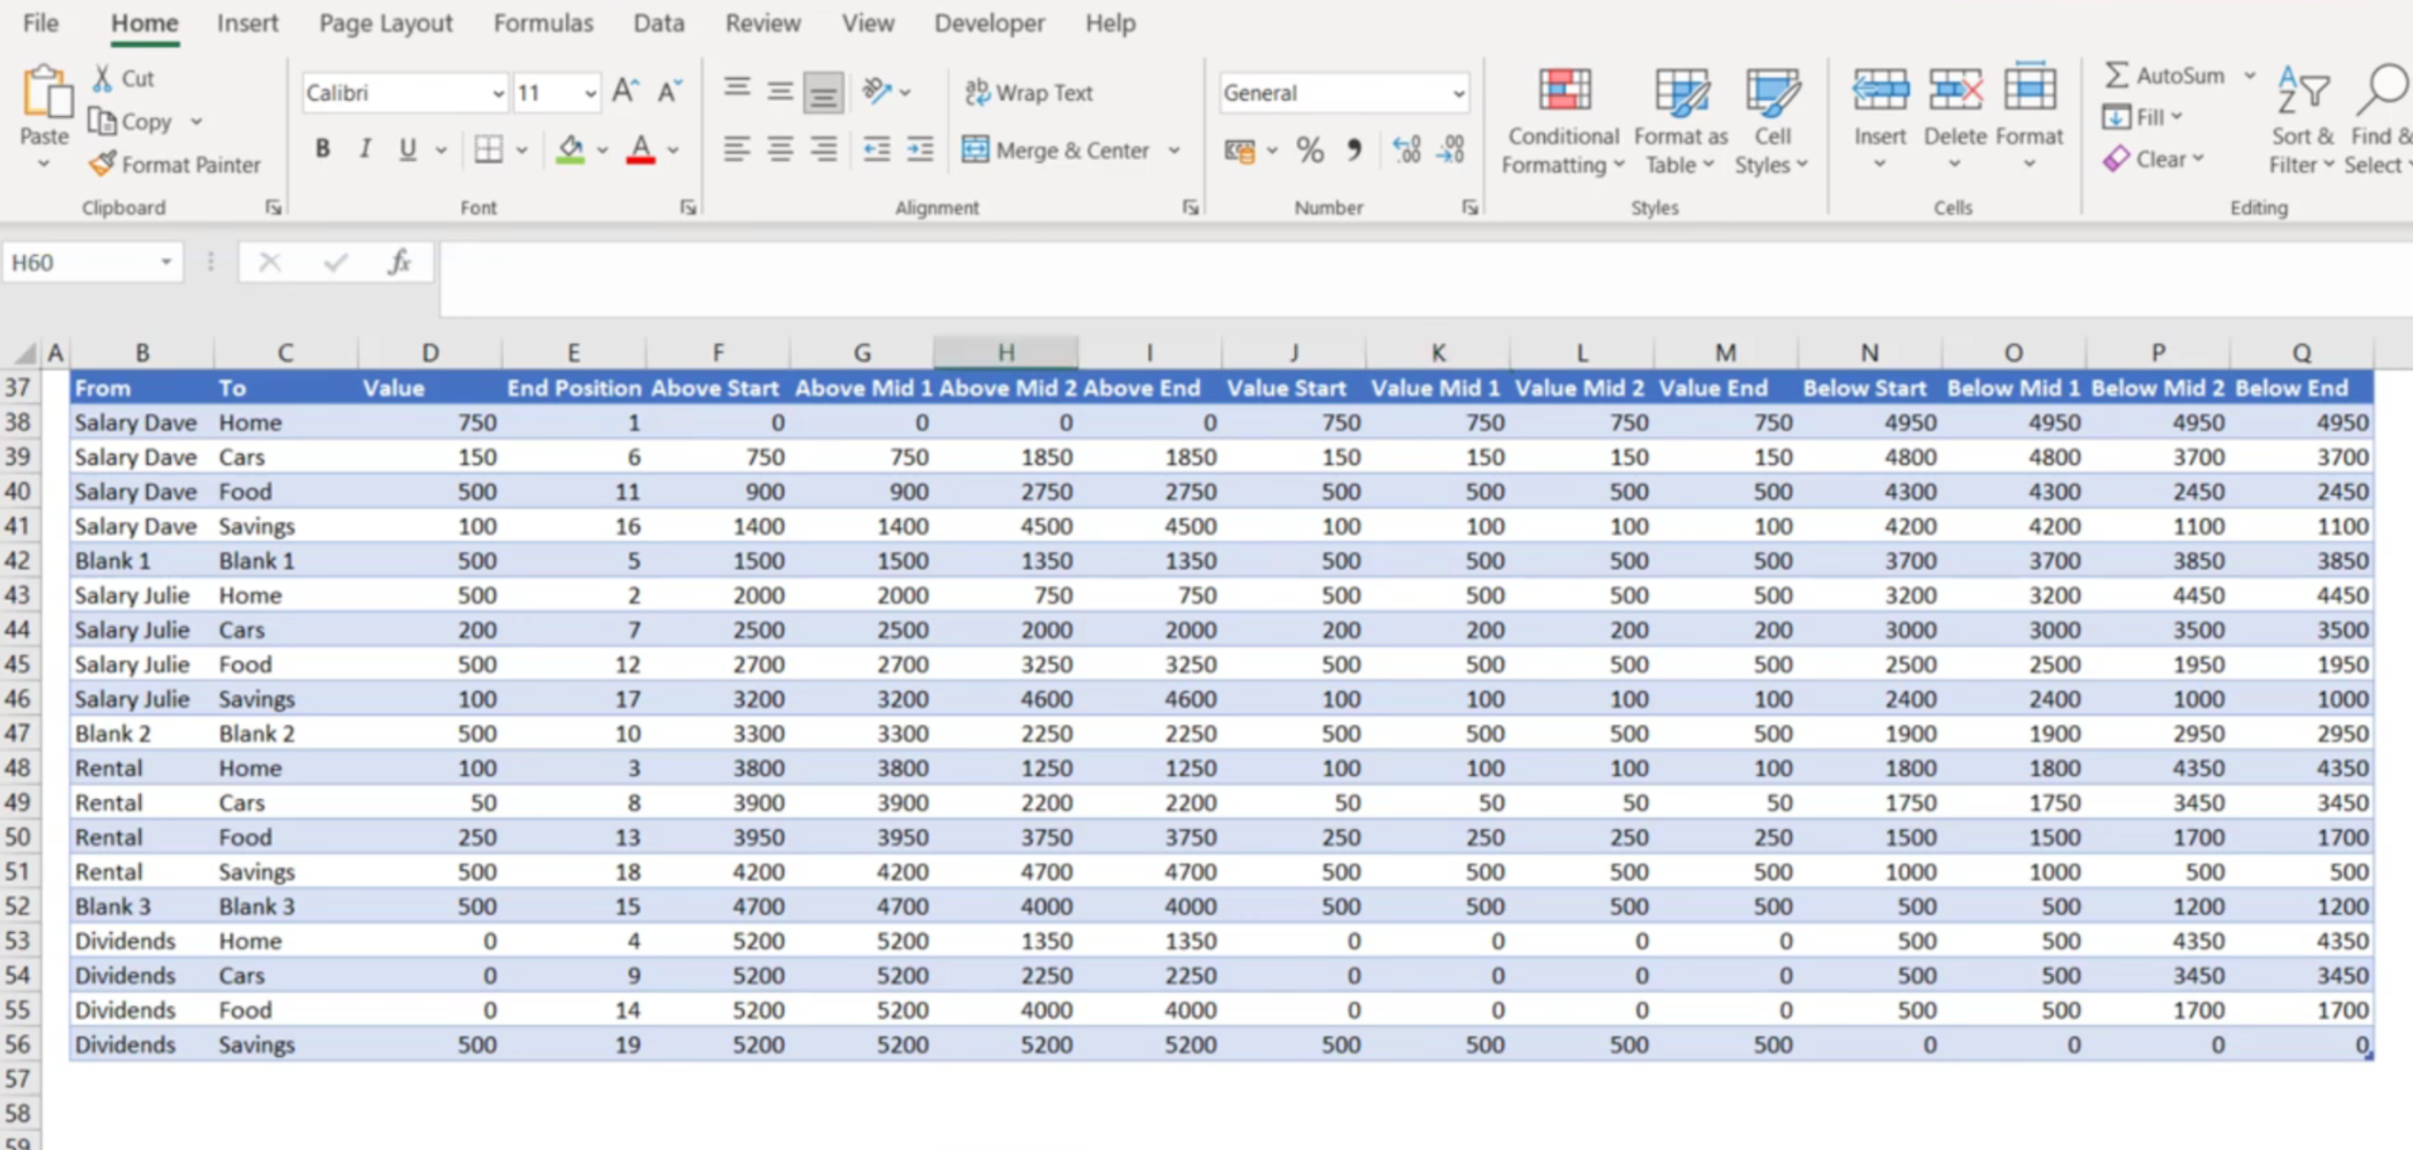Apply Percent Style
This screenshot has height=1150, width=2413.
point(1309,150)
